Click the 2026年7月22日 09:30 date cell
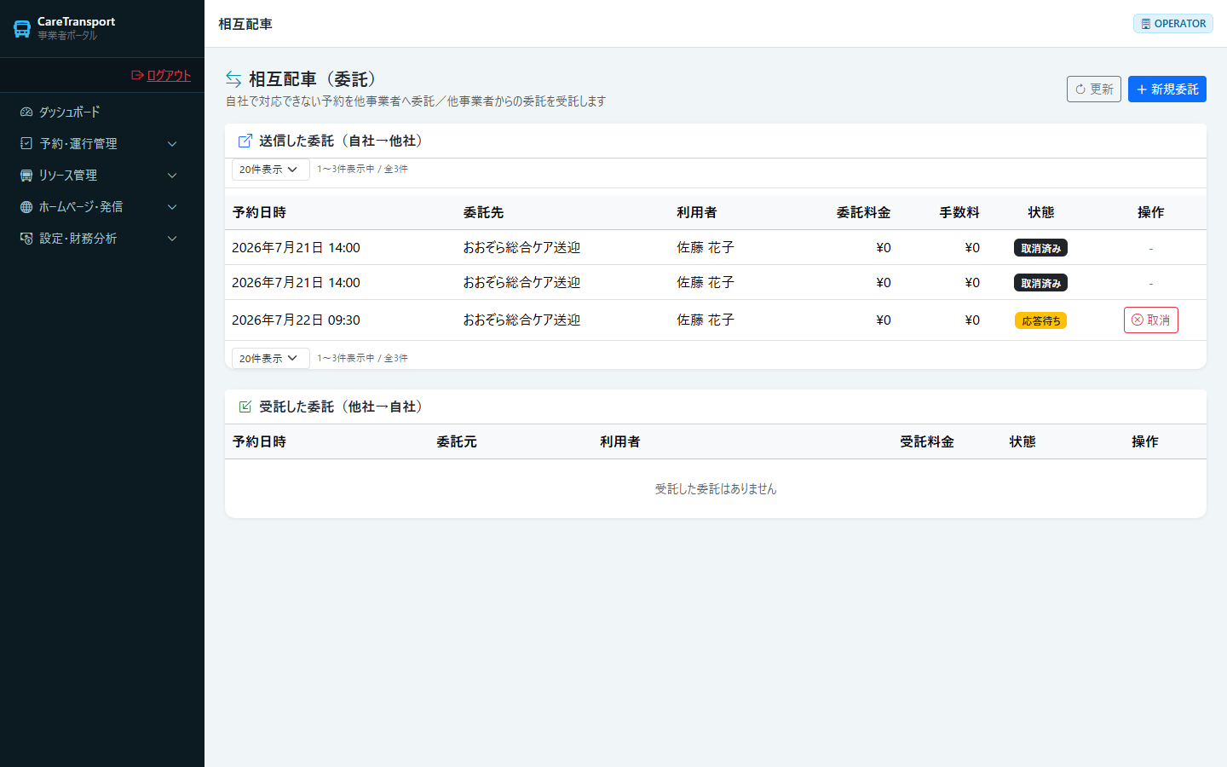 pyautogui.click(x=296, y=320)
